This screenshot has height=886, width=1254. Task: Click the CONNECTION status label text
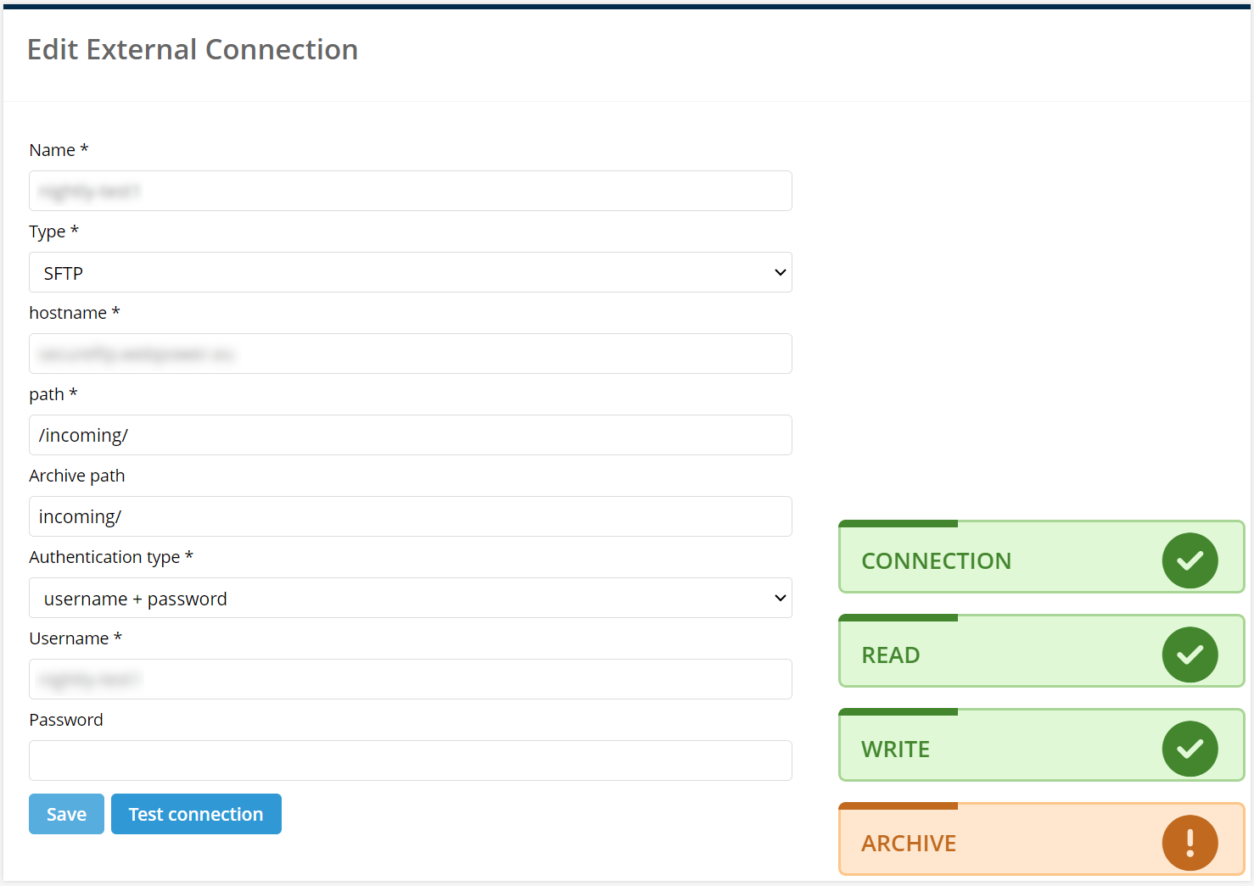point(936,561)
